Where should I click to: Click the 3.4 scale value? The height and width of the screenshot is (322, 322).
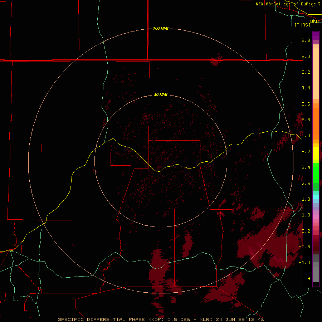pos(306,167)
